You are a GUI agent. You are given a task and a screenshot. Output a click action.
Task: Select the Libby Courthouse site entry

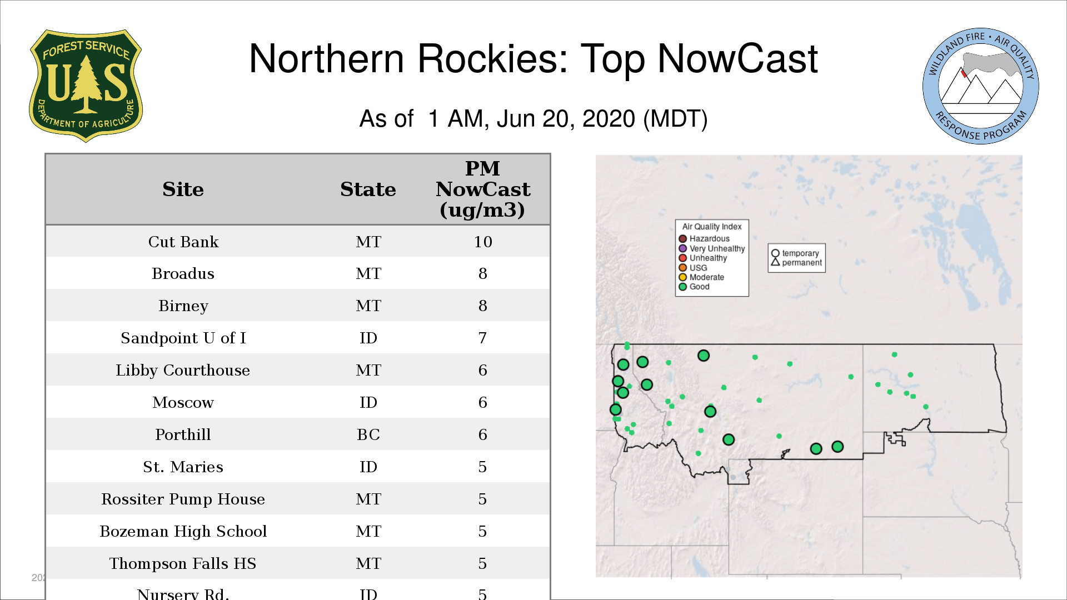[183, 370]
